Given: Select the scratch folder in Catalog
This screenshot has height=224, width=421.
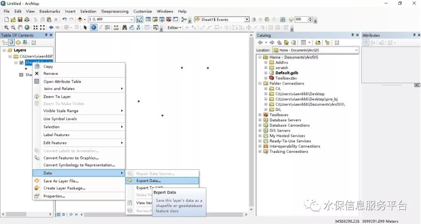Looking at the screenshot, I should [x=282, y=68].
